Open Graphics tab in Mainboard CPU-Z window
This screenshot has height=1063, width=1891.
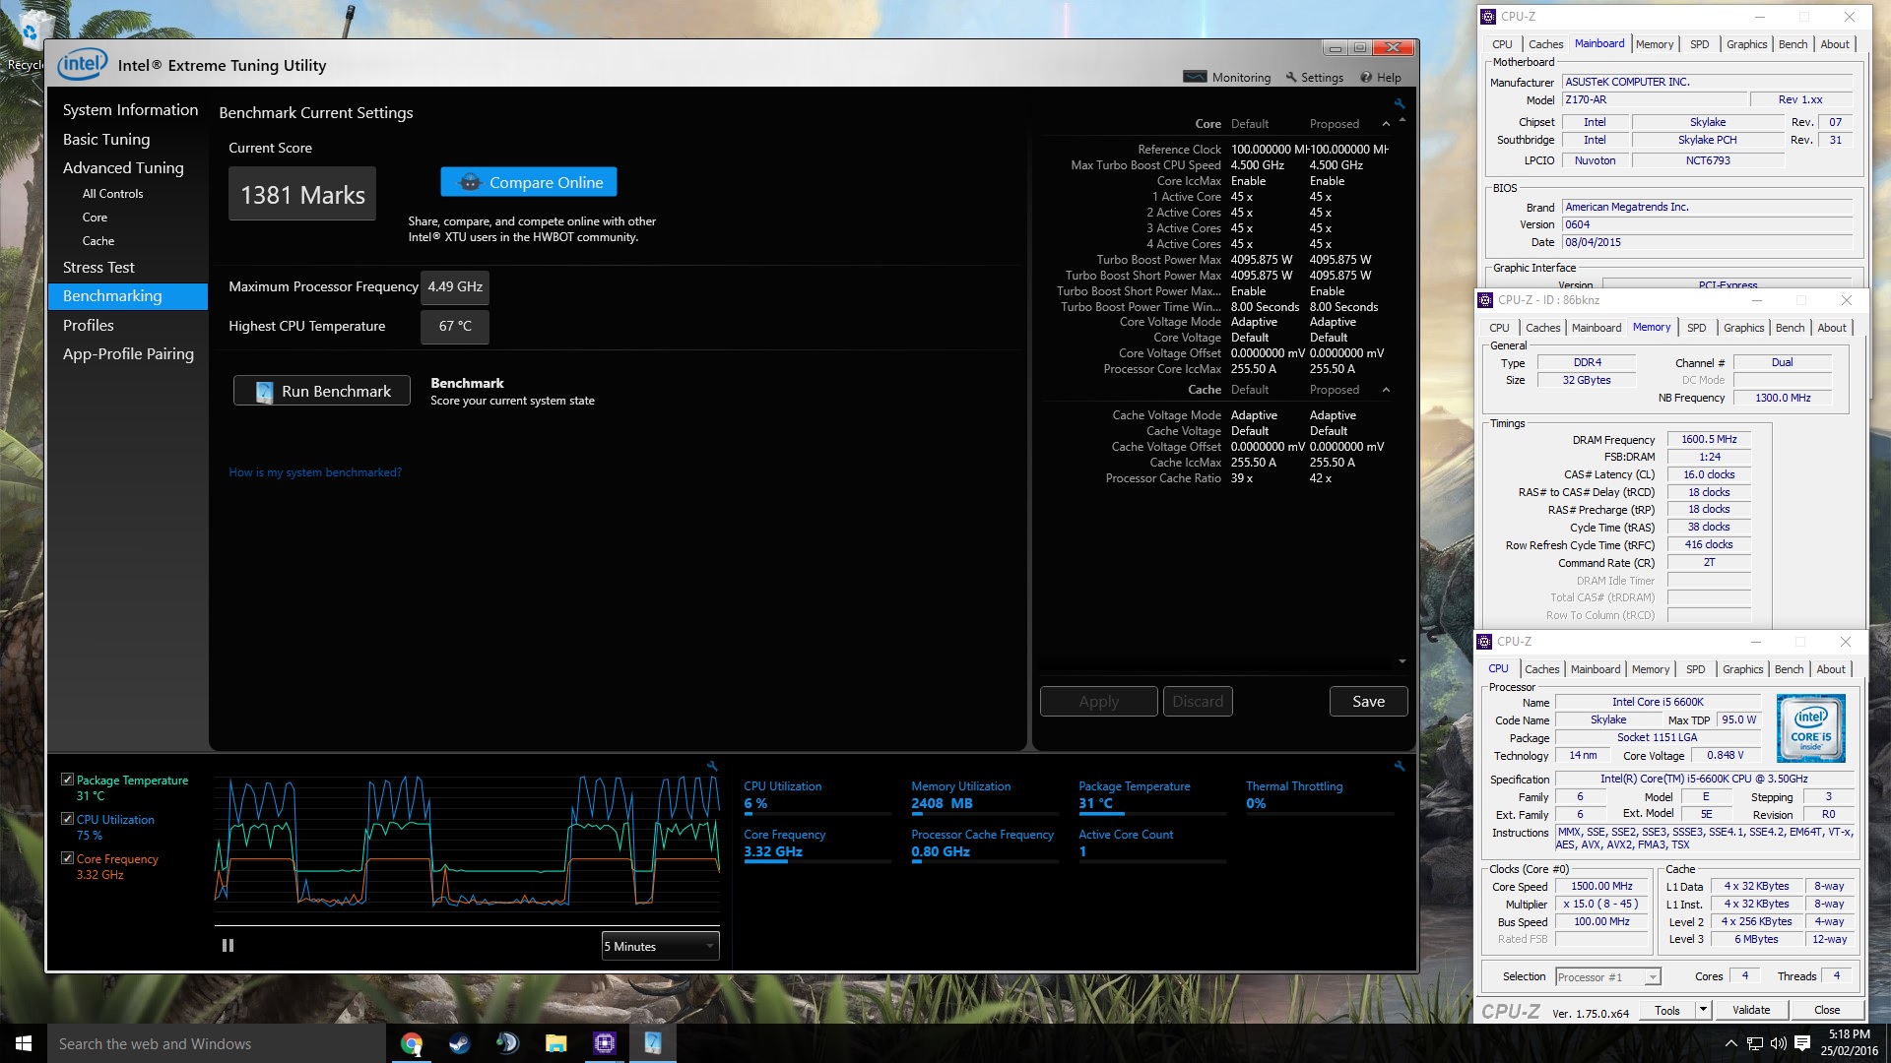tap(1746, 44)
